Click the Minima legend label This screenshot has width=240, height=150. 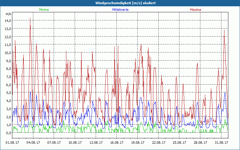coord(44,10)
